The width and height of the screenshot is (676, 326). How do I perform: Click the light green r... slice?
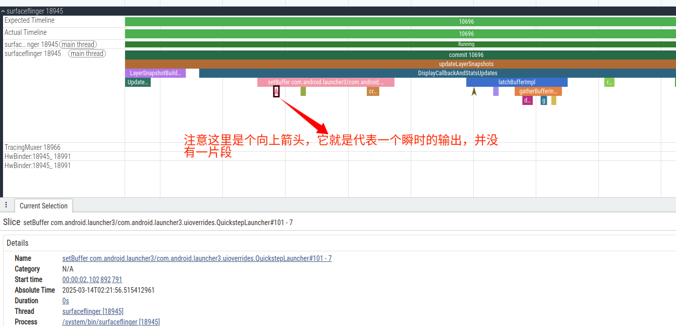[x=609, y=82]
